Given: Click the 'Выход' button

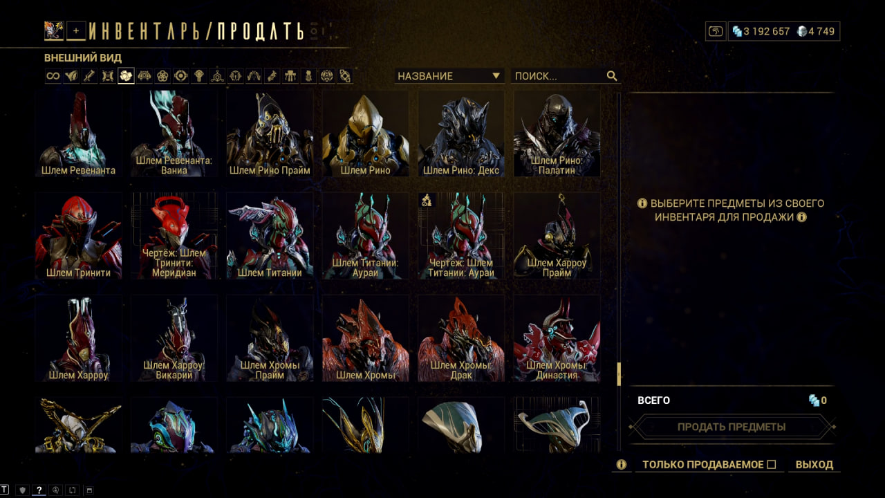Looking at the screenshot, I should pos(814,465).
